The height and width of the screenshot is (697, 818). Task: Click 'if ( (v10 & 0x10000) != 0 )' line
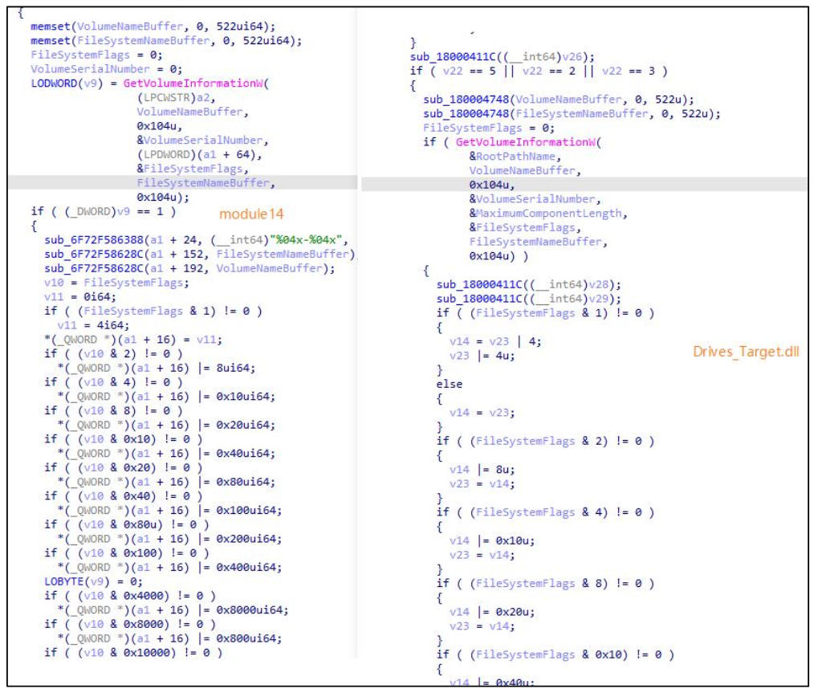pos(133,653)
